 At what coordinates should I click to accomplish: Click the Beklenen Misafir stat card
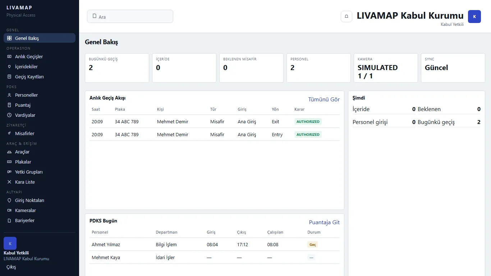(251, 68)
